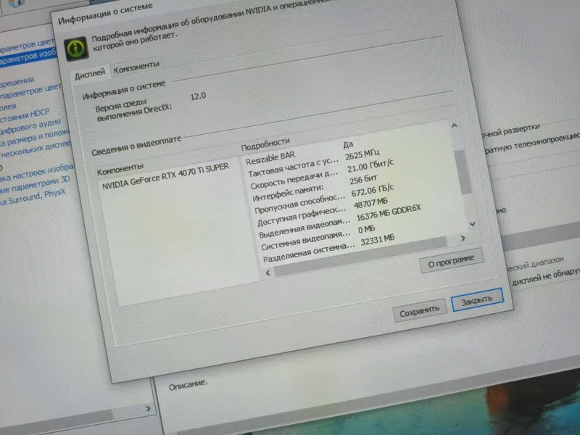Select the Пропускная способнос... row
Image resolution: width=580 pixels, height=435 pixels.
(x=324, y=199)
